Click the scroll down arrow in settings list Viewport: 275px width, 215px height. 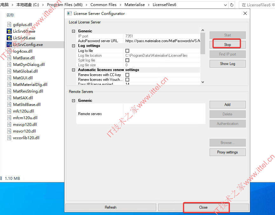pos(203,82)
